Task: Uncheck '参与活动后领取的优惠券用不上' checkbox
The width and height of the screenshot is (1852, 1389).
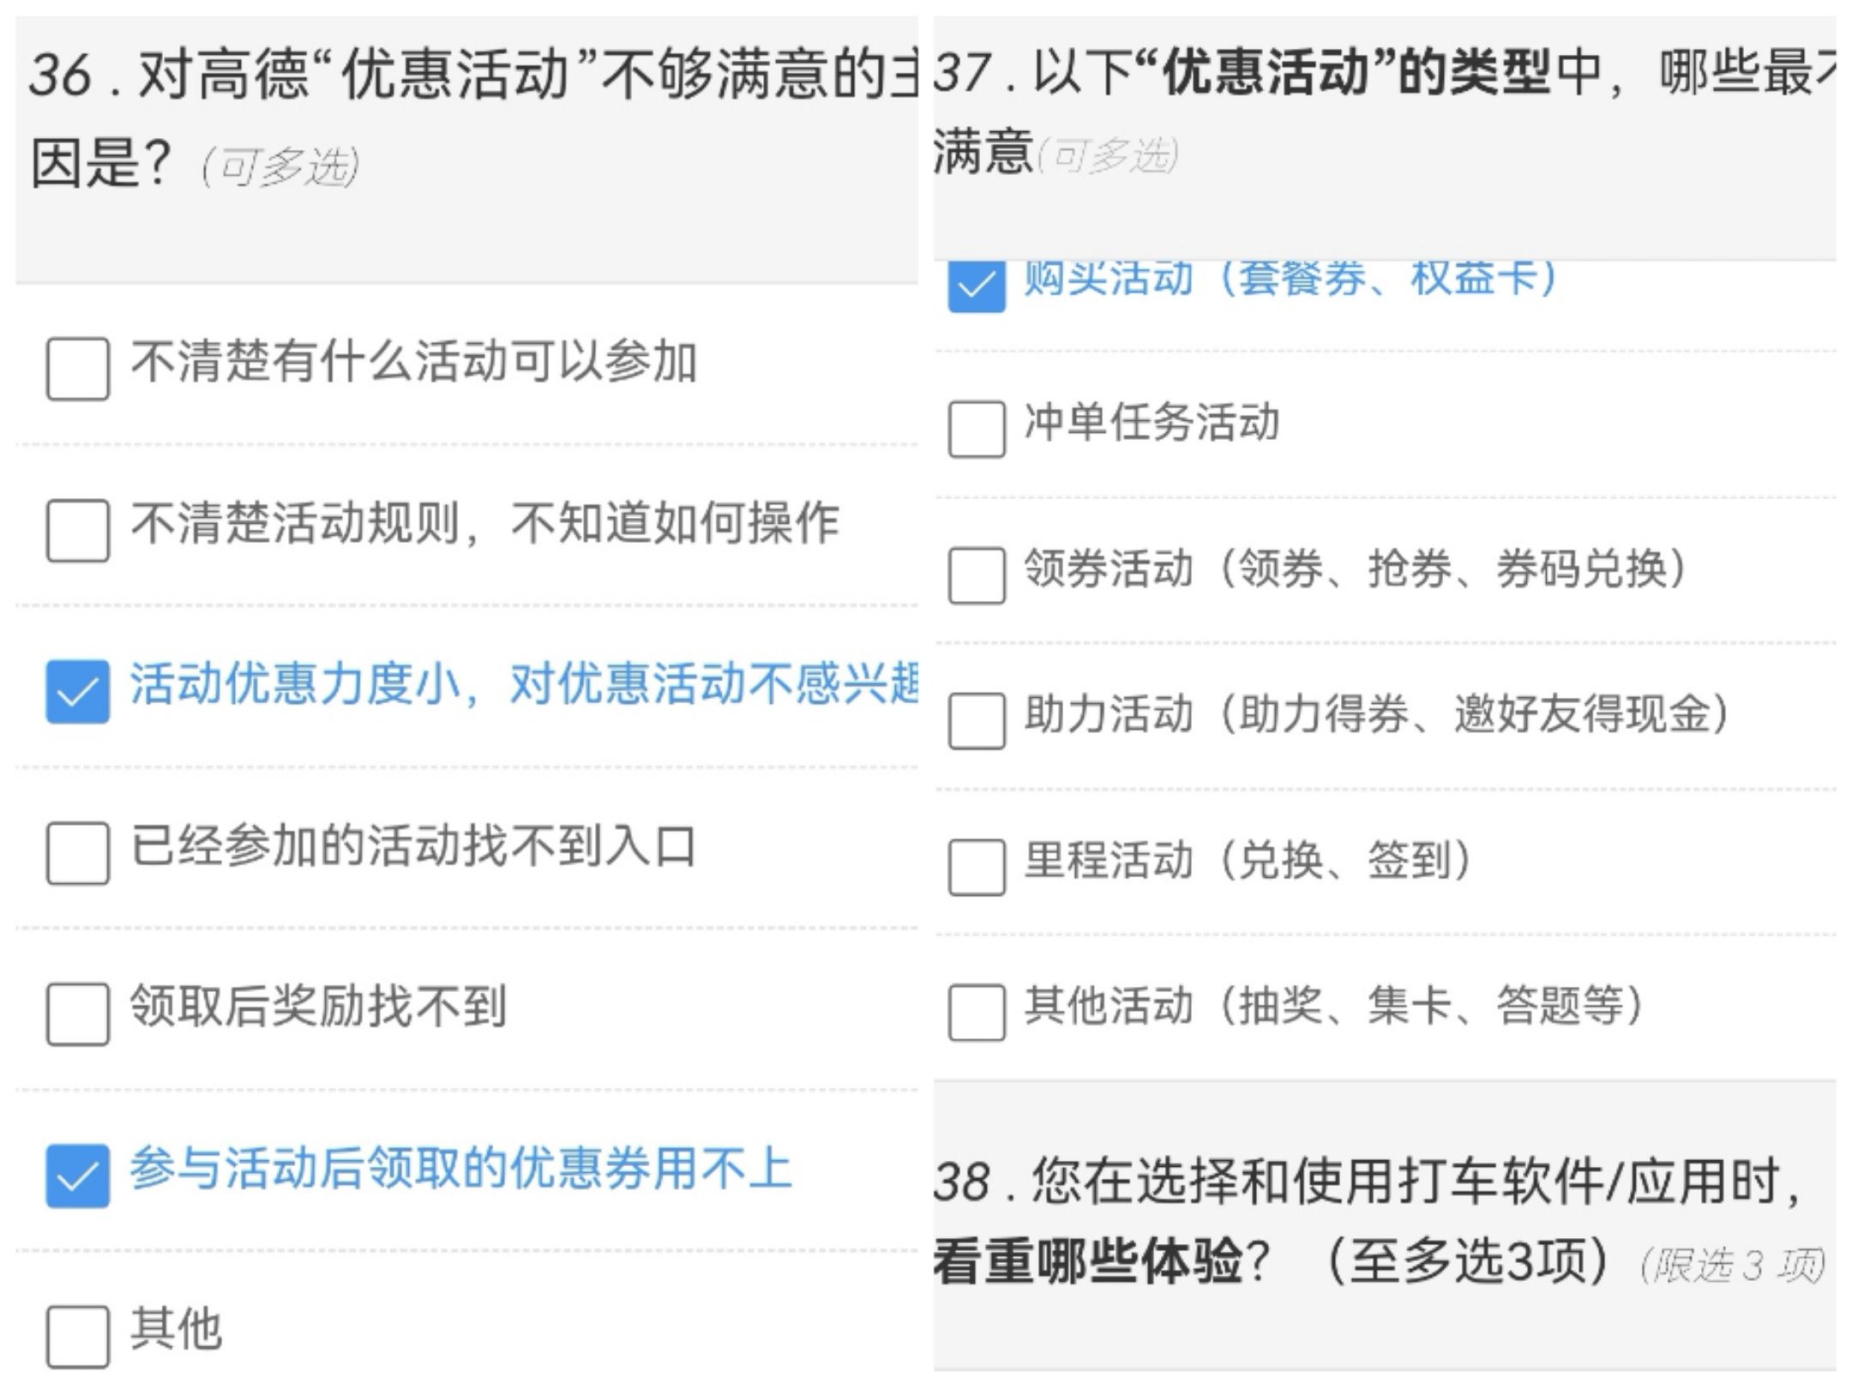Action: coord(77,1175)
